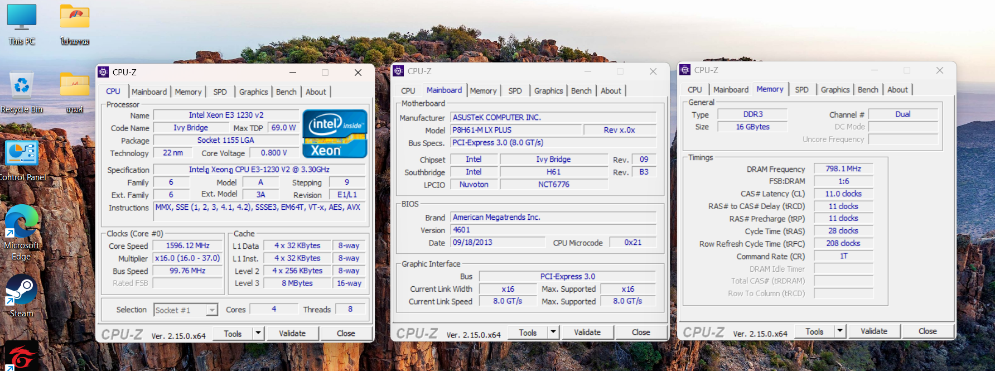Click Validate in right CPU-Z window
Image resolution: width=995 pixels, height=371 pixels.
coord(874,331)
